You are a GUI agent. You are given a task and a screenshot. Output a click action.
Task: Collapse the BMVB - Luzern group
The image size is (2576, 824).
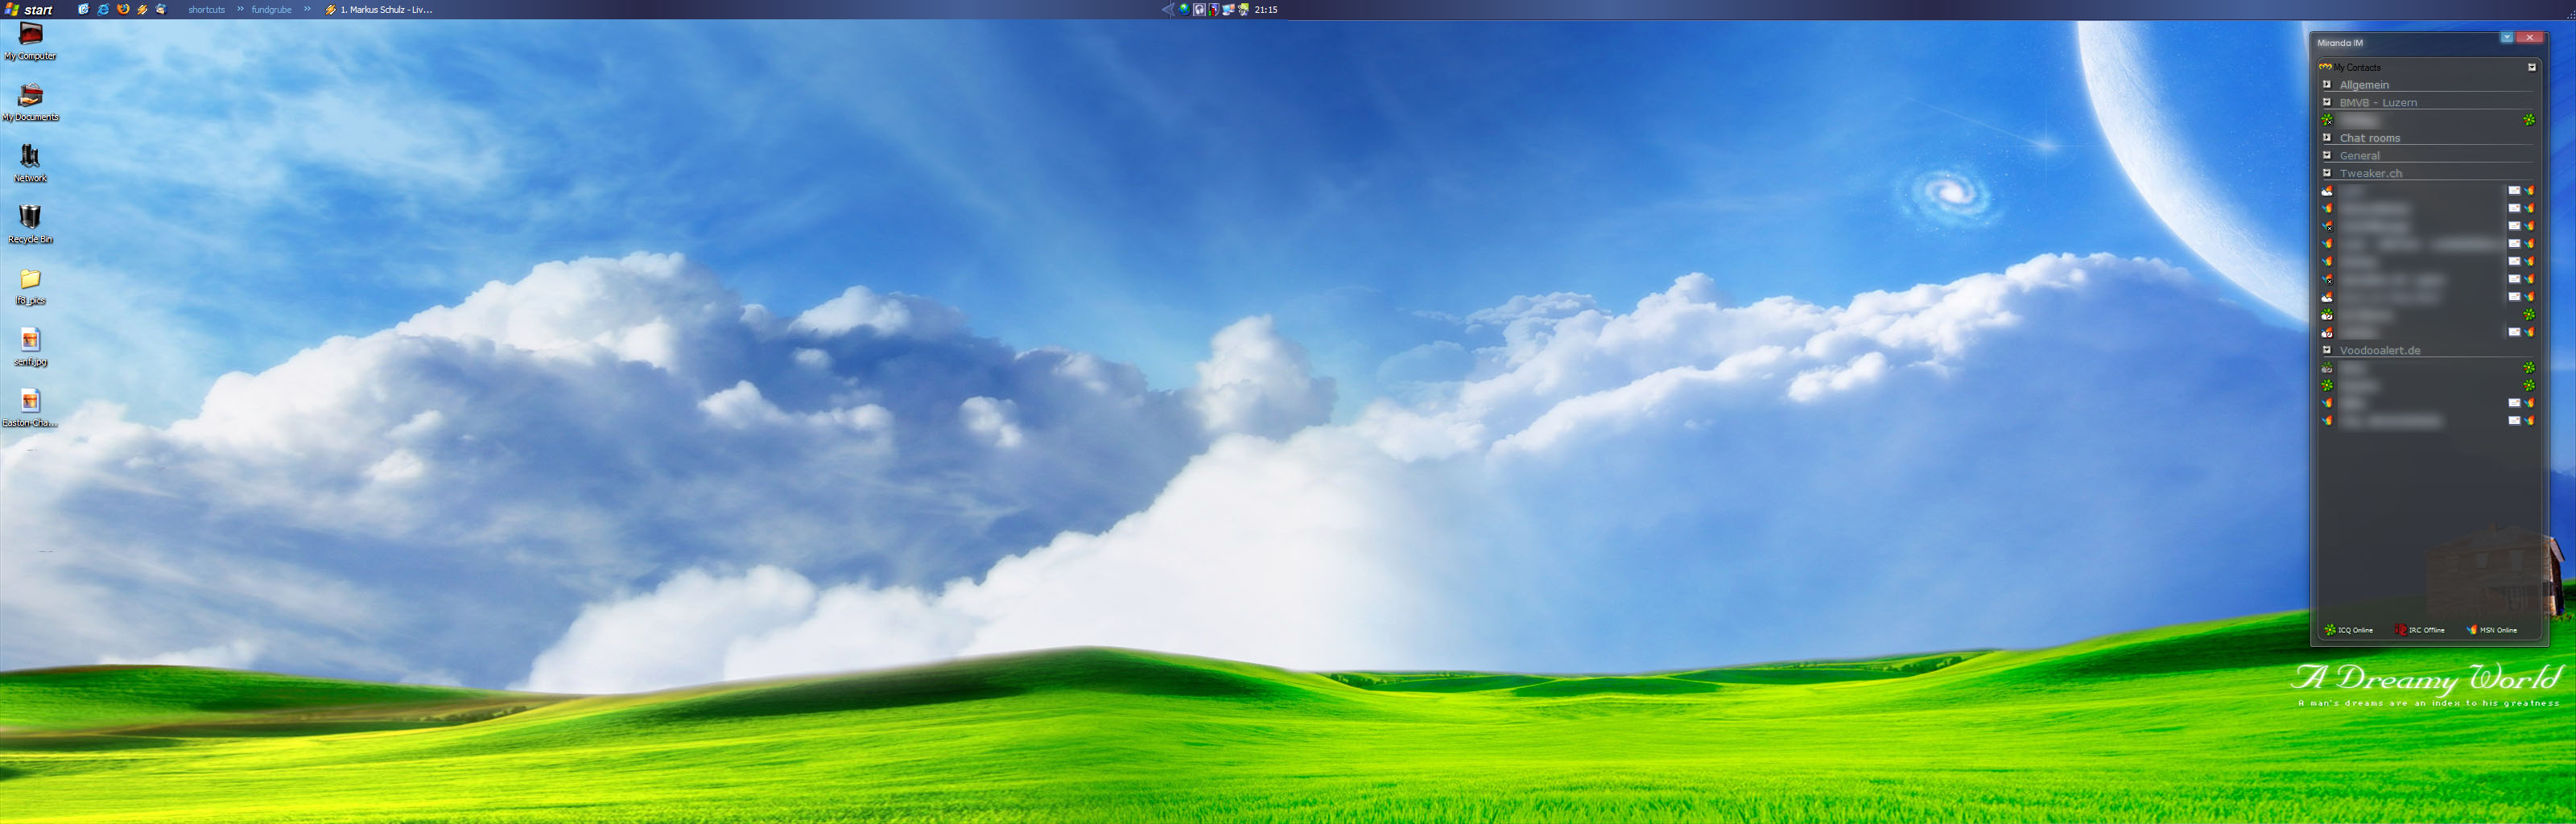[x=2327, y=102]
